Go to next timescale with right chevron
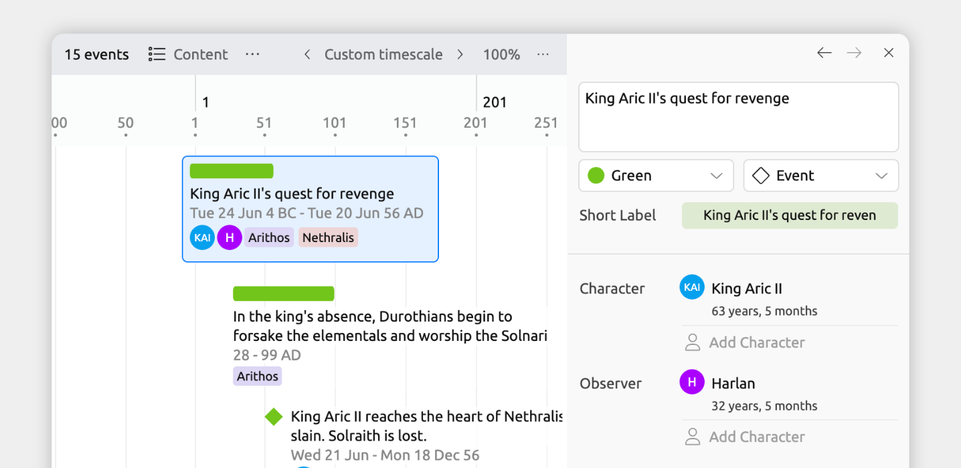961x468 pixels. (x=460, y=54)
